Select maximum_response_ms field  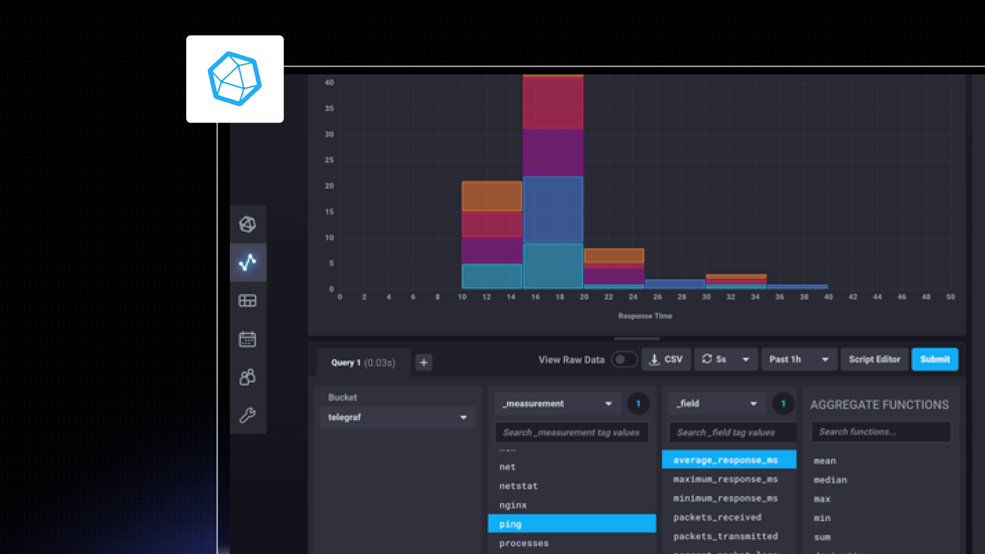click(x=725, y=479)
